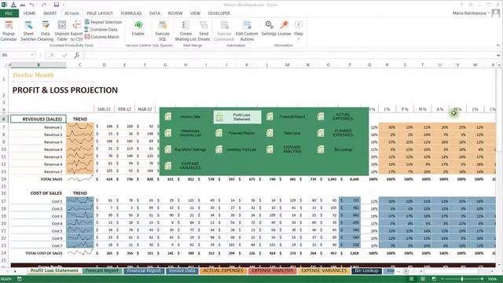Enable Version Control
The image size is (503, 283).
(138, 28)
